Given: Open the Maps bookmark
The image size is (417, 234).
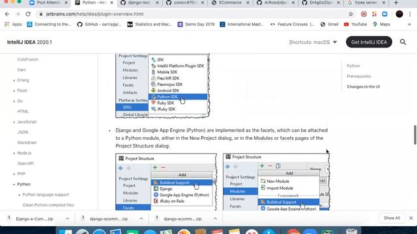Looking at the screenshot, I should [x=381, y=24].
